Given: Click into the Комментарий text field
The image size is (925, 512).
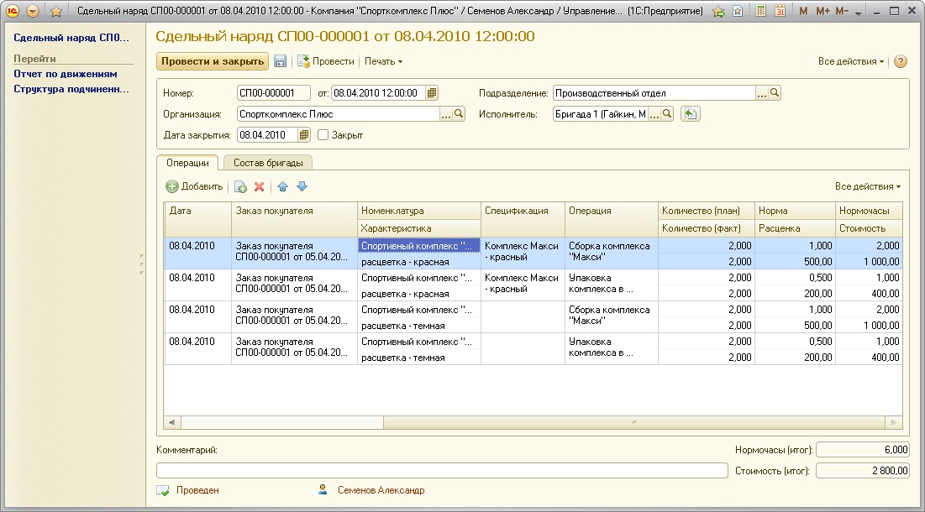Looking at the screenshot, I should tap(442, 471).
